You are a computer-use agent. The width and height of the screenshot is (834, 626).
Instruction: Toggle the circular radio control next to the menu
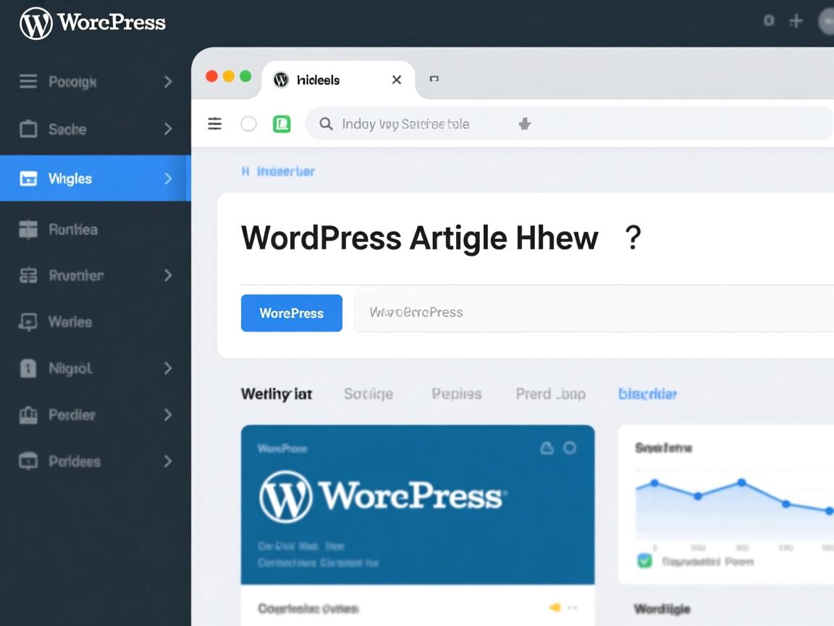(248, 124)
